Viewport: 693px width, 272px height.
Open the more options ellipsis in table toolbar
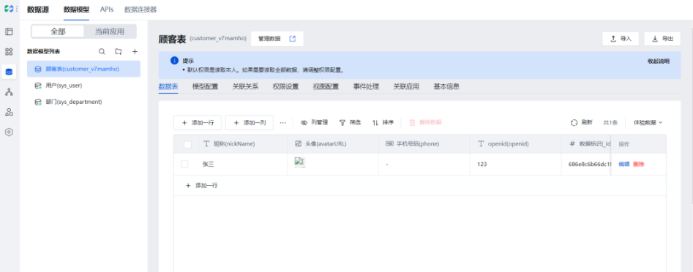(283, 122)
